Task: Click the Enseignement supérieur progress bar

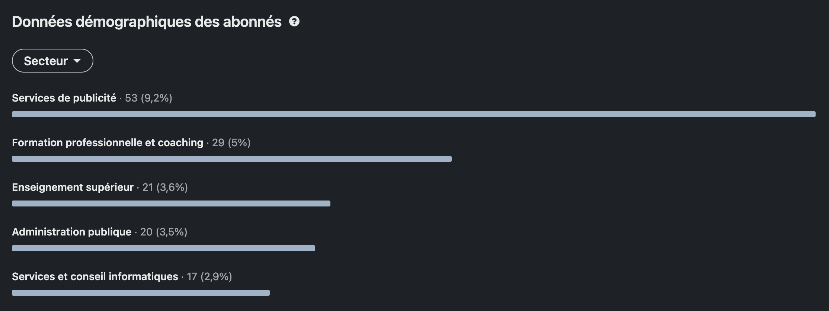Action: [x=171, y=203]
